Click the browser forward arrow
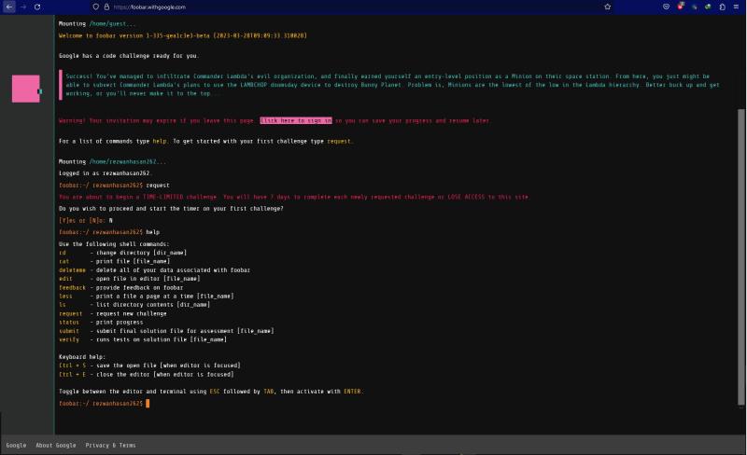 (x=23, y=7)
